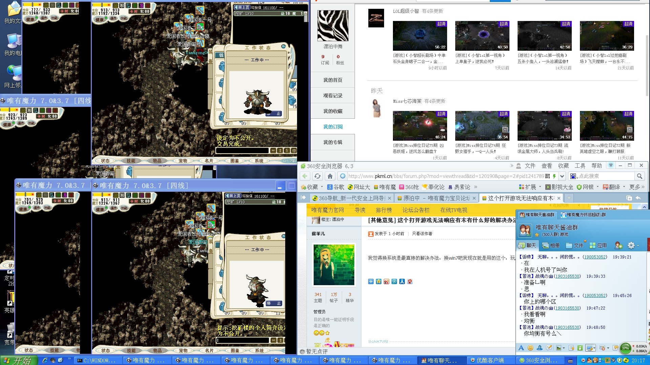650x365 pixels.
Task: Go to browser home page icon
Action: (330, 176)
